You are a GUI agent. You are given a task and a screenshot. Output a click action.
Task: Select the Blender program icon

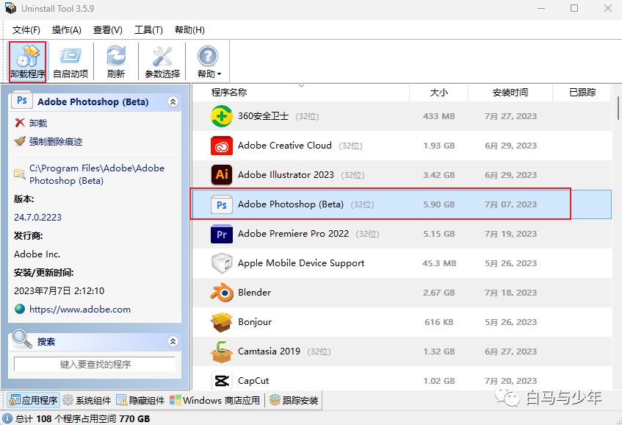[221, 293]
